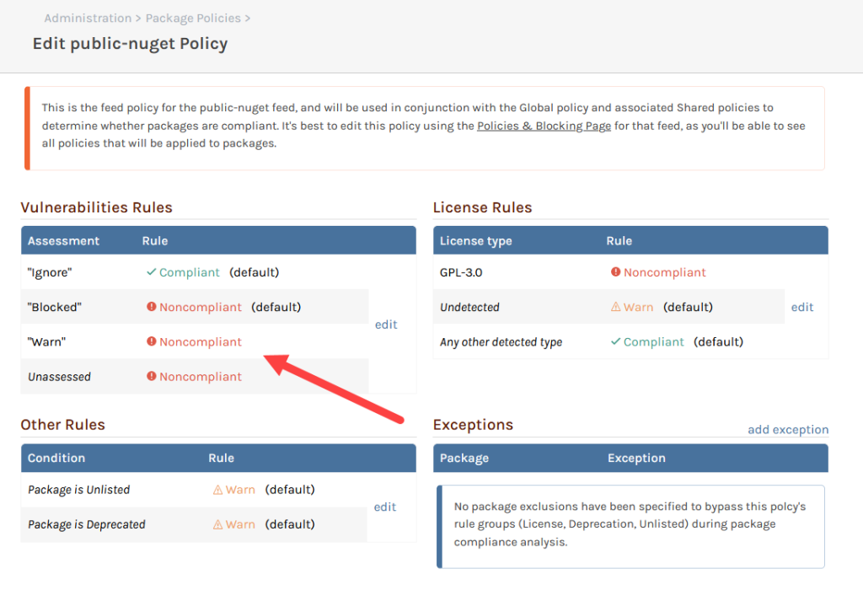The height and width of the screenshot is (601, 863).
Task: Click the Compliant checkmark icon for "Ignore"
Action: coord(152,272)
